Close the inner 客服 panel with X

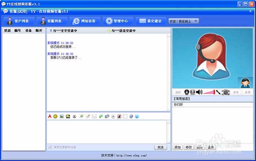(x=250, y=11)
